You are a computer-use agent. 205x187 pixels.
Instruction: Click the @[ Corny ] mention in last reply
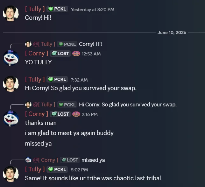(x=46, y=160)
